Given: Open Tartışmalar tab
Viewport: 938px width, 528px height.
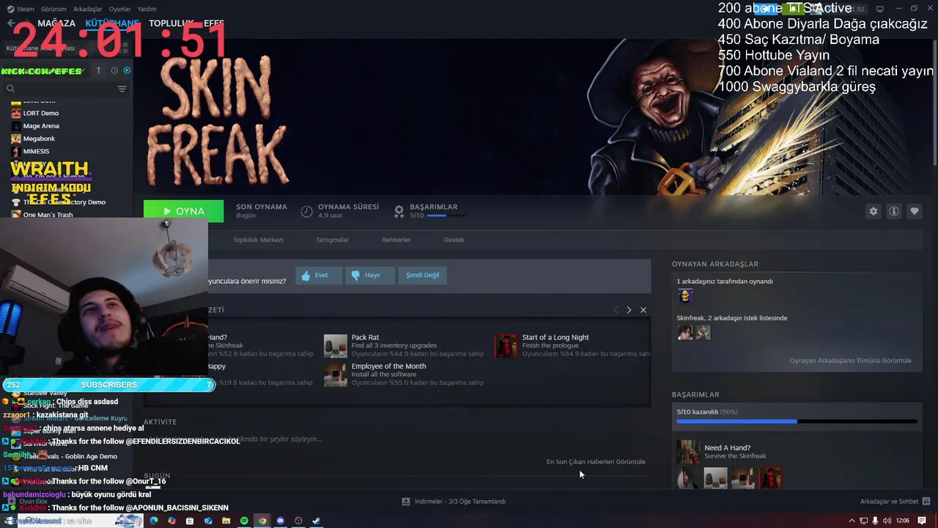Looking at the screenshot, I should (332, 240).
